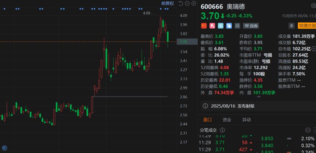
Task: Open the 前复权 price adjustment dropdown
Action: [x=167, y=3]
